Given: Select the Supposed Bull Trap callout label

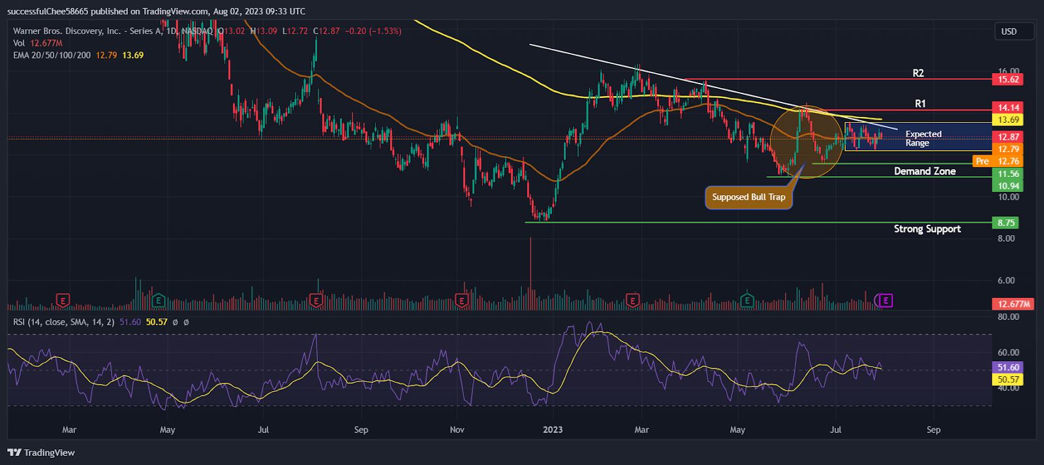Looking at the screenshot, I should (x=748, y=197).
